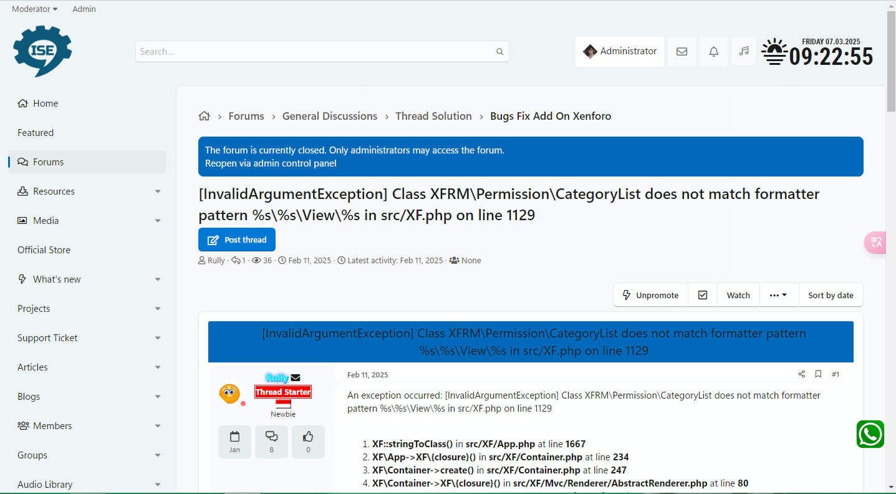Click the Jan joined calendar box

234,442
